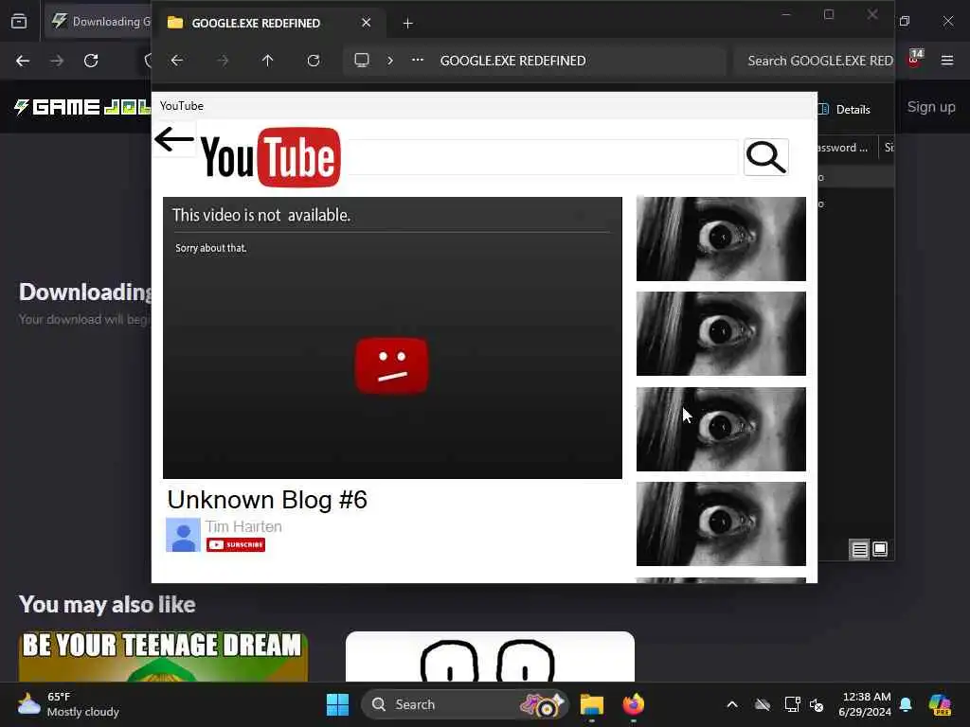Open the second eye thumbnail in the sidebar
Screen dimensions: 970x727
click(721, 334)
